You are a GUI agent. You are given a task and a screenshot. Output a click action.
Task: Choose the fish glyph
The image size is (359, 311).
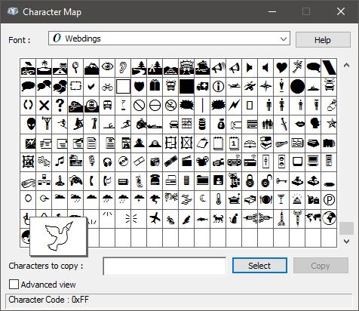[202, 219]
